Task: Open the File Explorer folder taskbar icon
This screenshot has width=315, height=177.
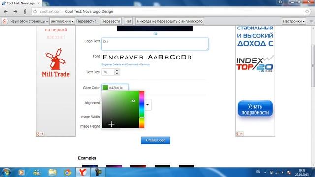Action: [x=53, y=172]
